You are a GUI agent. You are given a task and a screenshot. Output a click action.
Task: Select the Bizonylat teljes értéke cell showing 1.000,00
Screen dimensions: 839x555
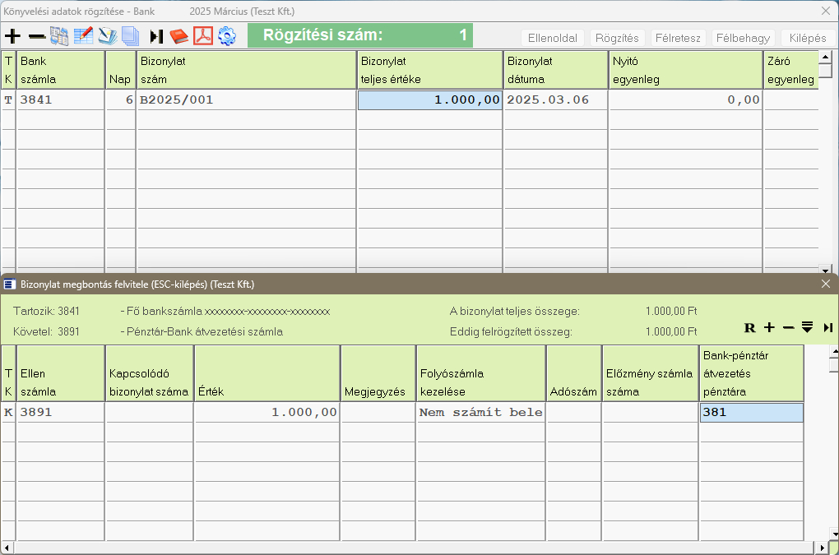point(429,99)
